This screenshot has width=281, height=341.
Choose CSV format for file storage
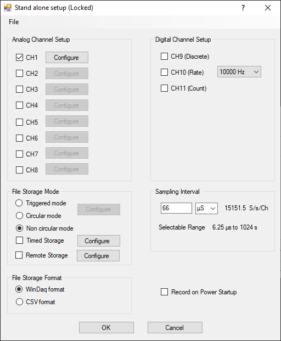point(19,302)
